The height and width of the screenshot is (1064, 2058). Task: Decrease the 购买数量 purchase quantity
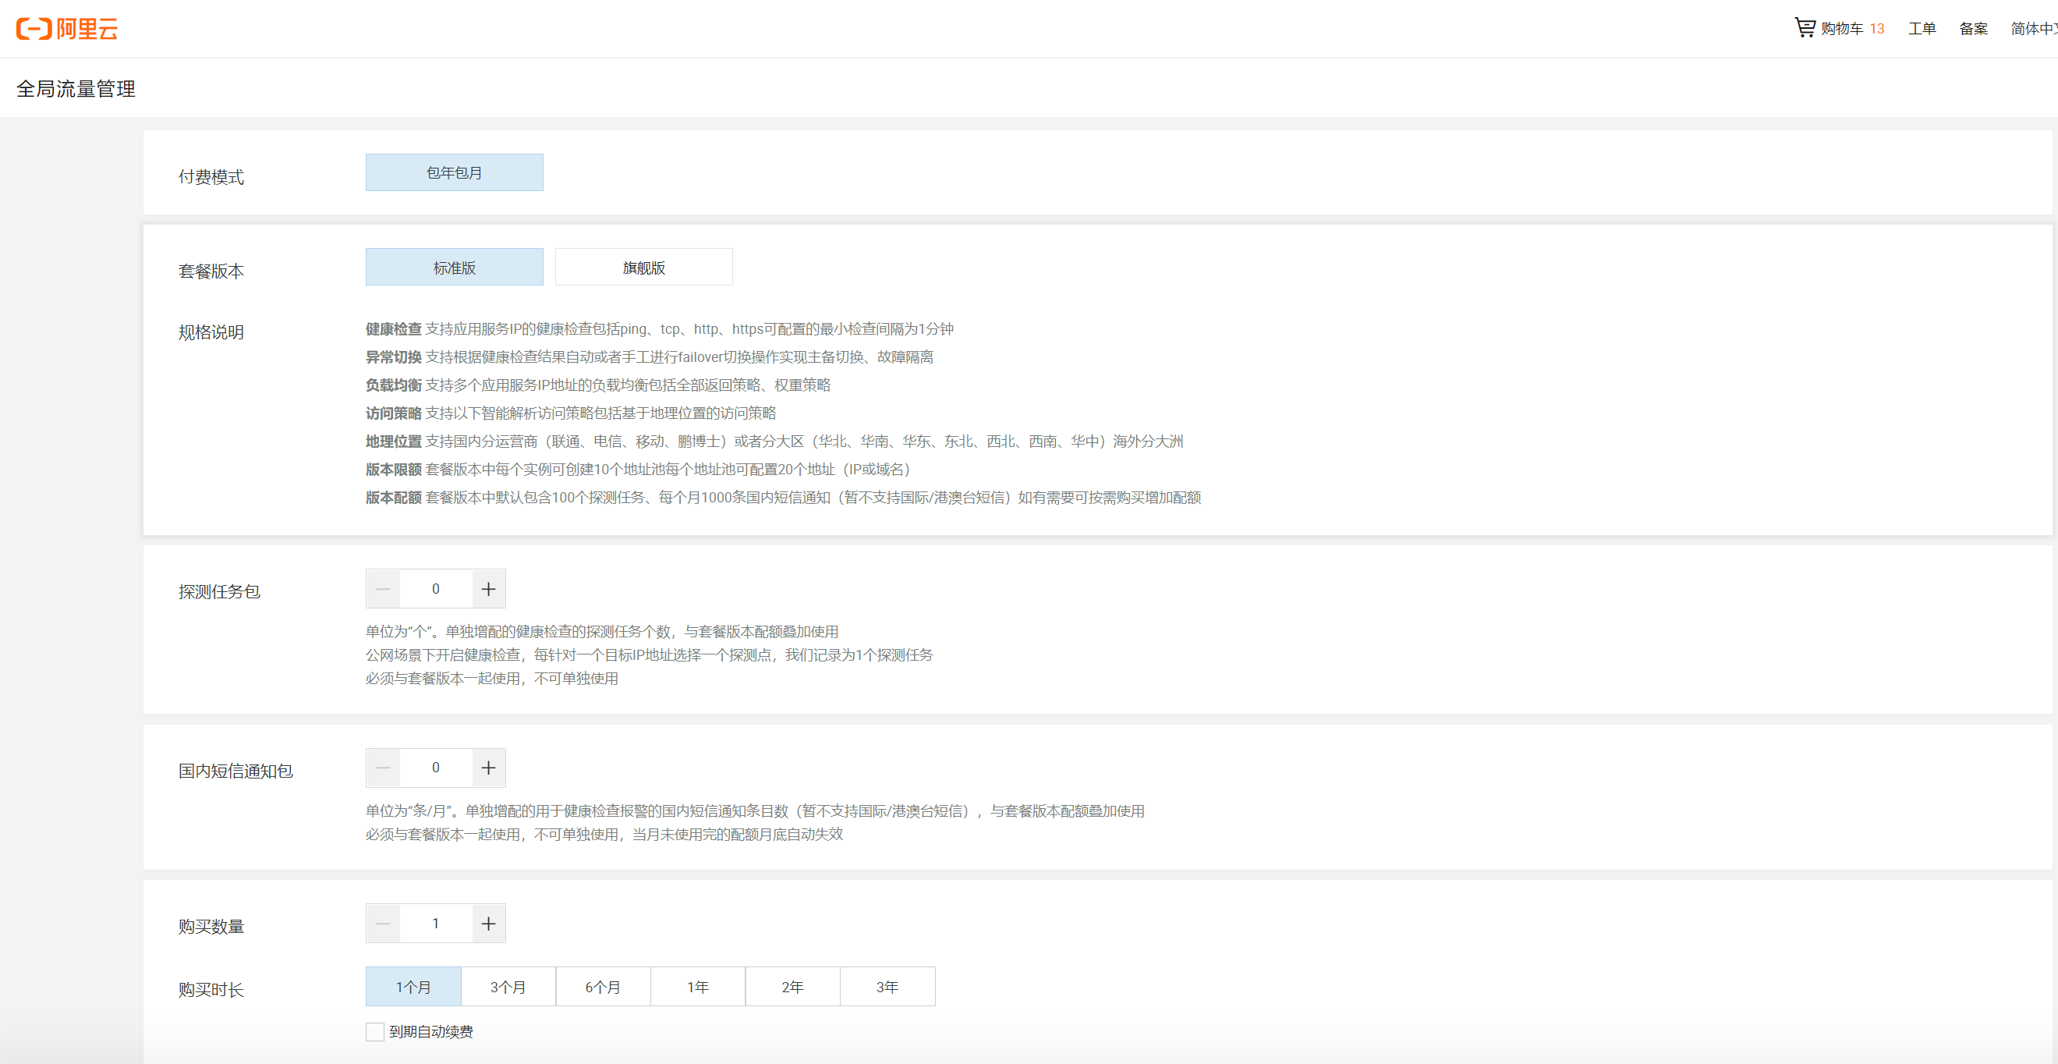point(383,923)
